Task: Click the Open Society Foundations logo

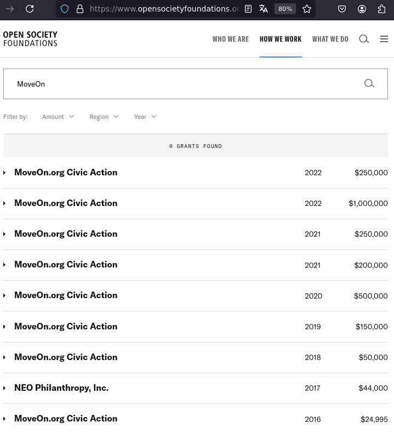Action: tap(30, 39)
